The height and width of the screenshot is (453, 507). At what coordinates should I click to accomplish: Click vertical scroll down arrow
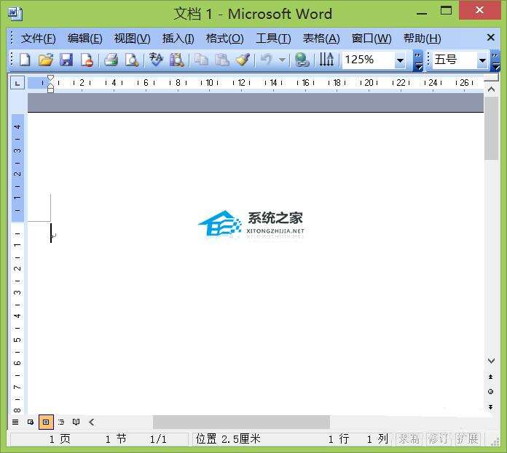coord(491,361)
